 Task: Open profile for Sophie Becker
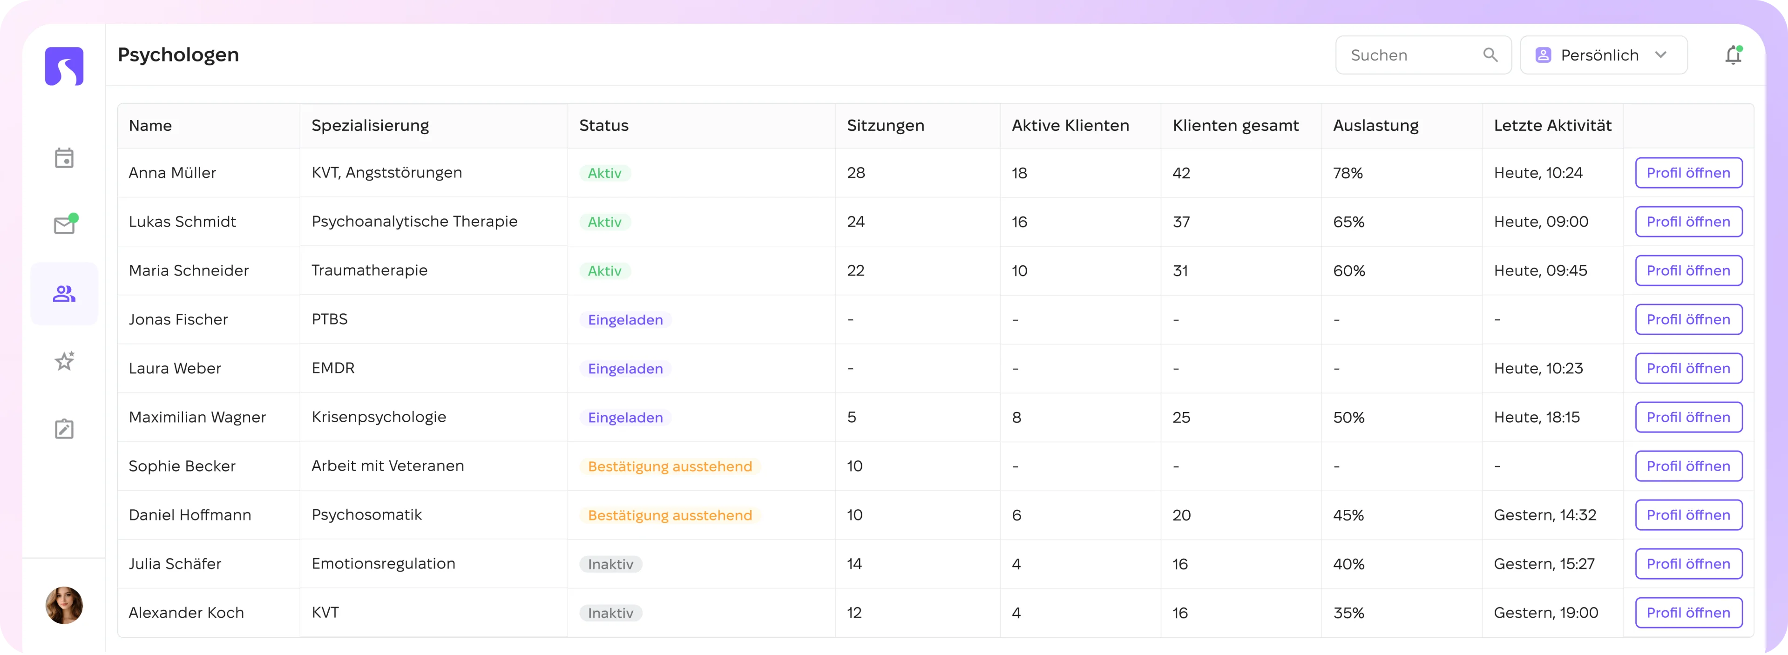pyautogui.click(x=1688, y=466)
